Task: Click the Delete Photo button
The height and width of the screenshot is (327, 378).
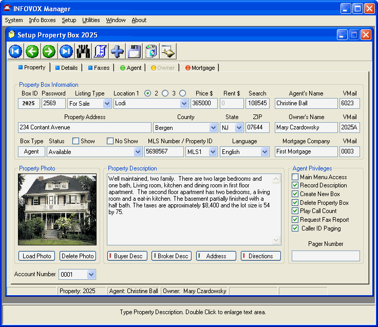Action: tap(78, 256)
